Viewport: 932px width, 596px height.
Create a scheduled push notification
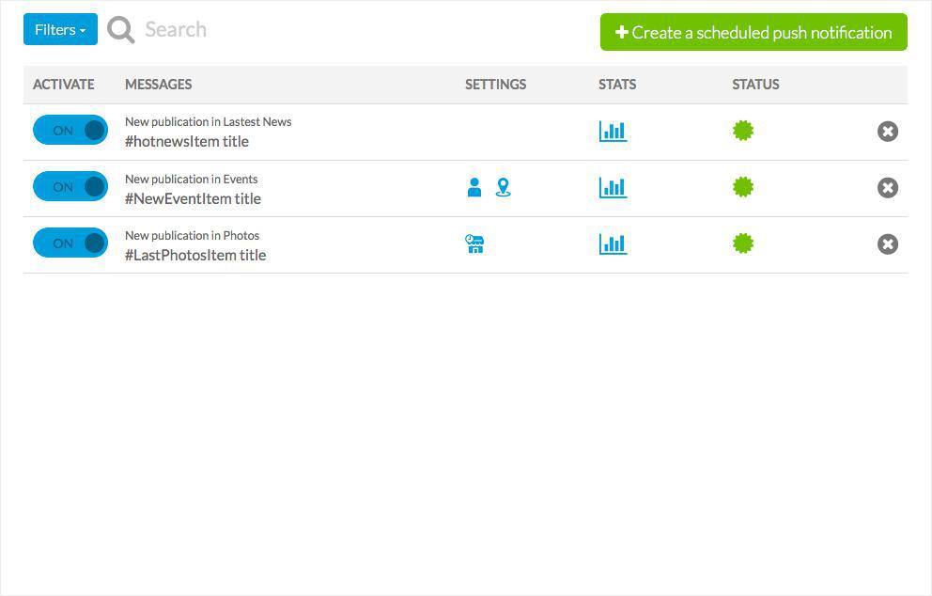[753, 32]
